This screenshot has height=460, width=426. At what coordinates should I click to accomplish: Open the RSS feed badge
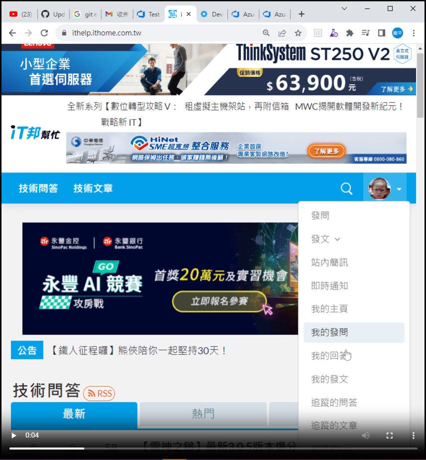coord(99,394)
